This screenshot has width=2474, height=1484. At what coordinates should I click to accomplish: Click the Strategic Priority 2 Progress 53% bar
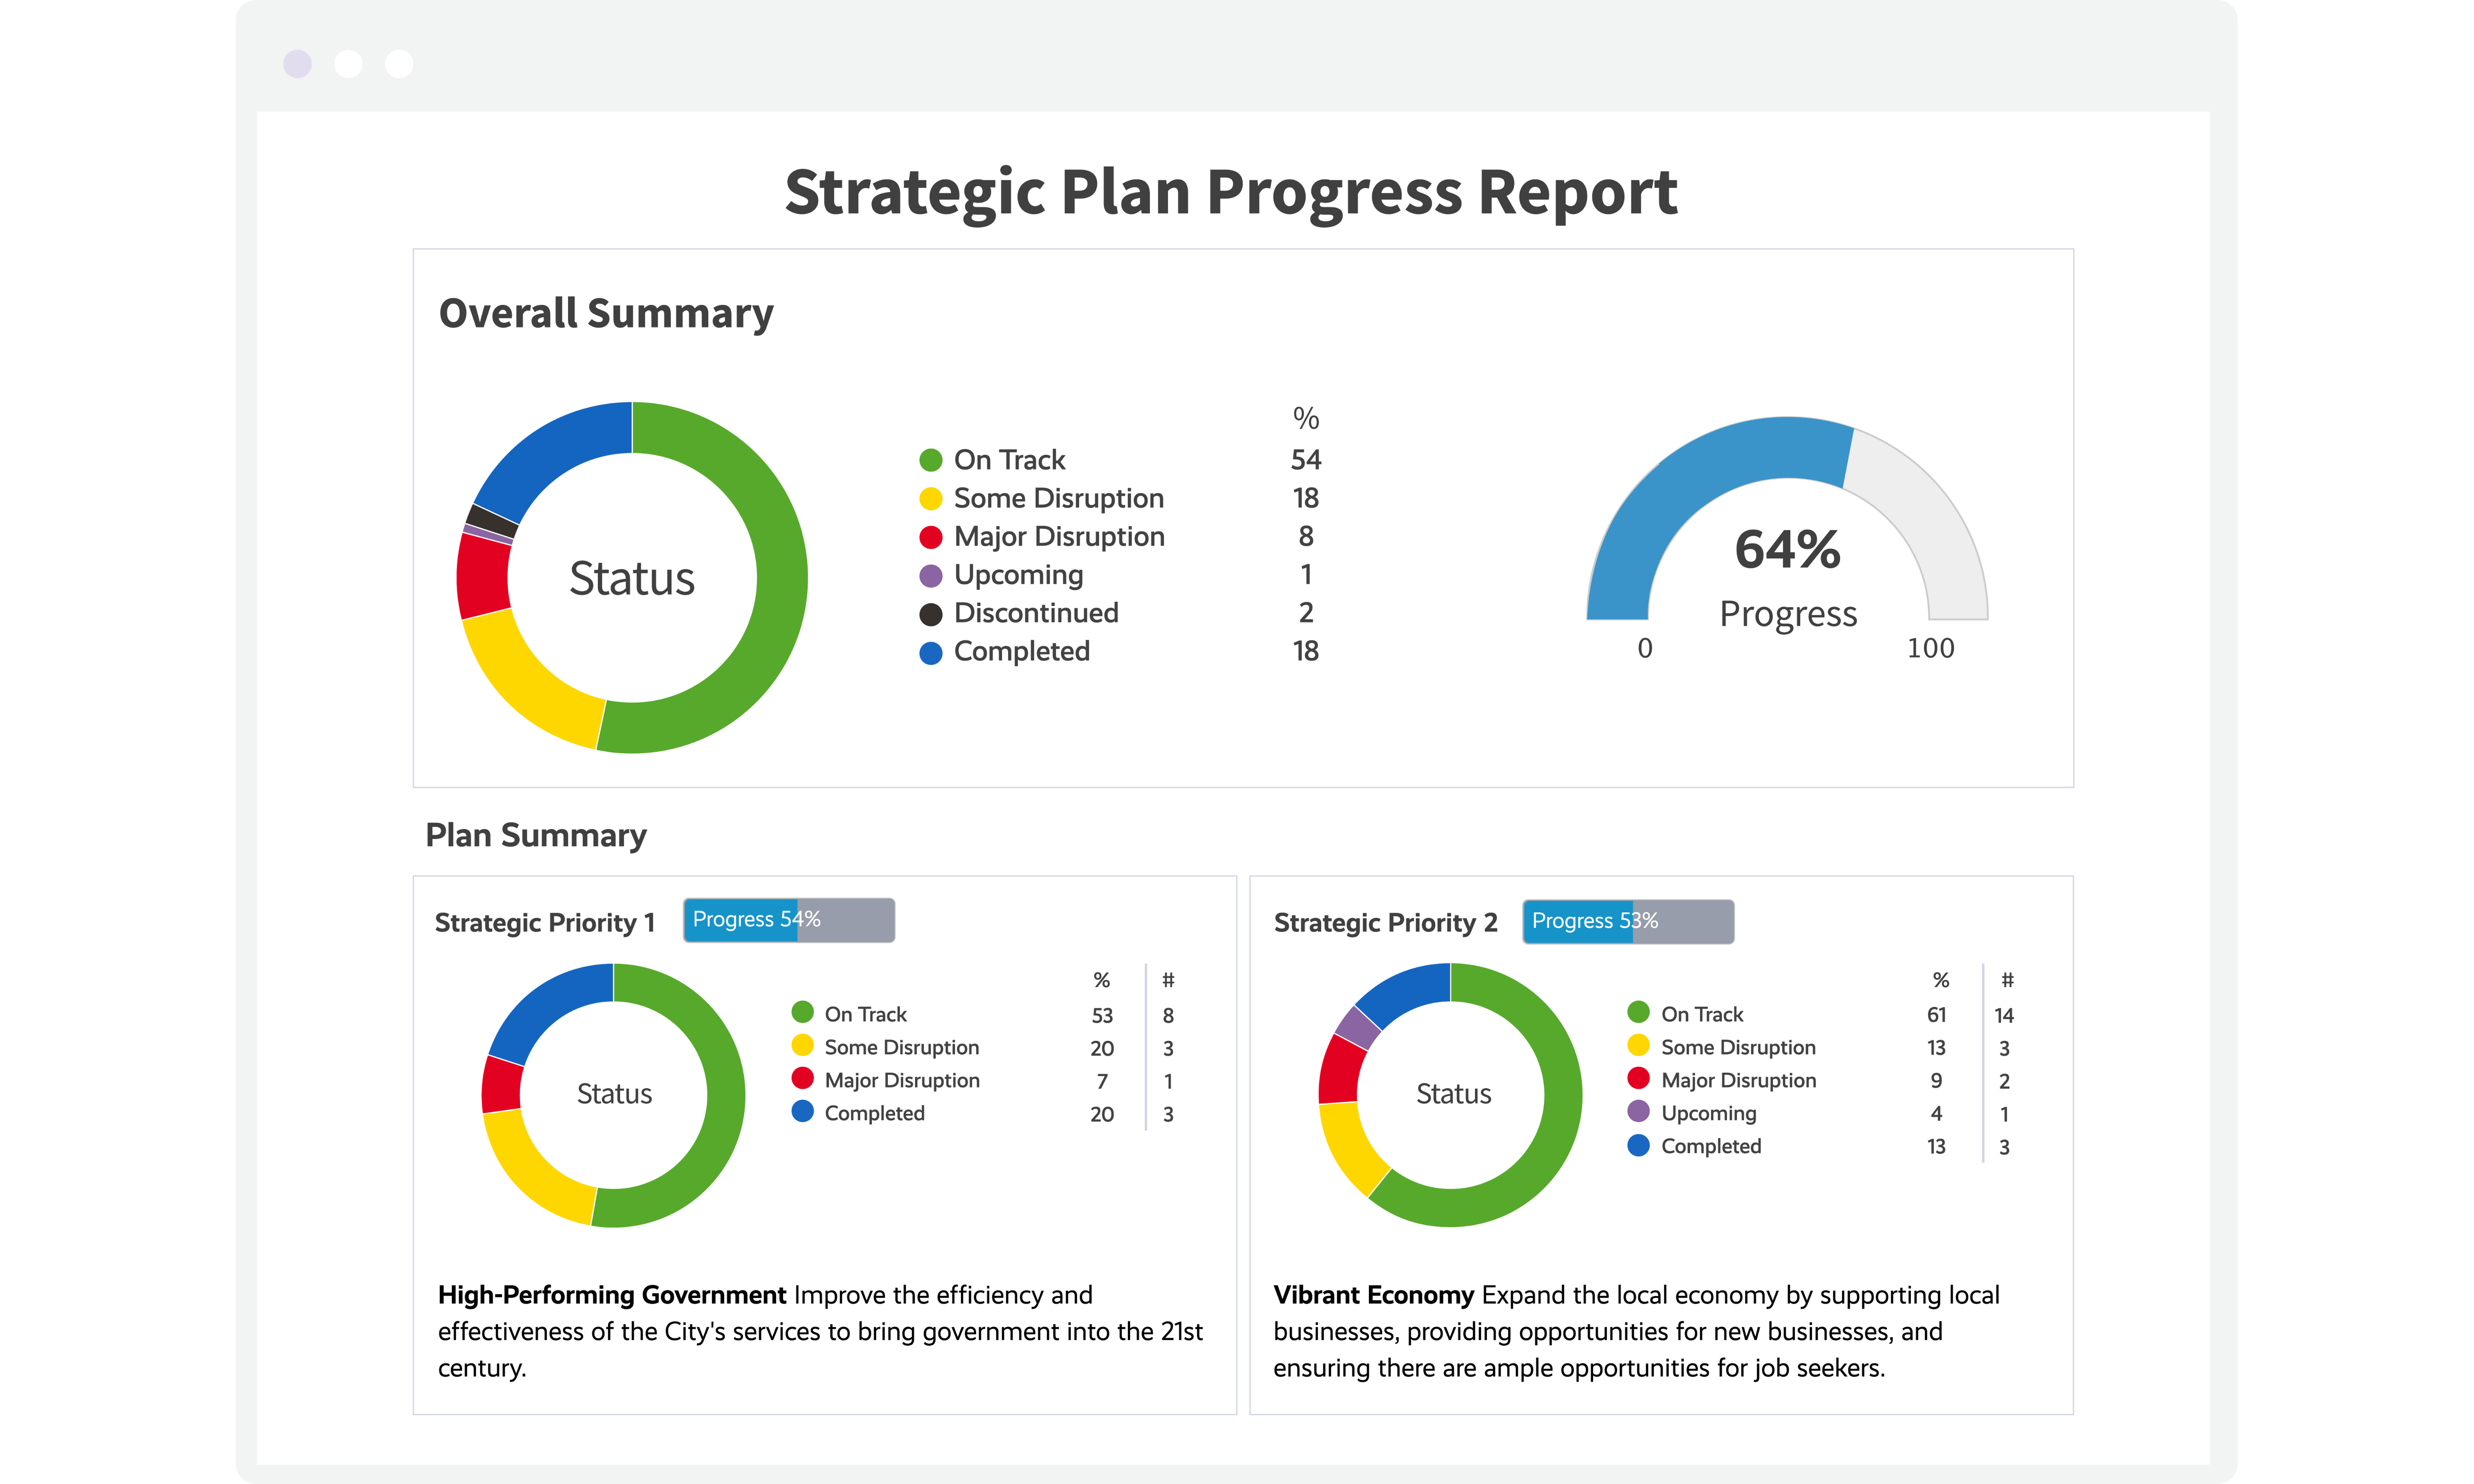(x=1627, y=921)
